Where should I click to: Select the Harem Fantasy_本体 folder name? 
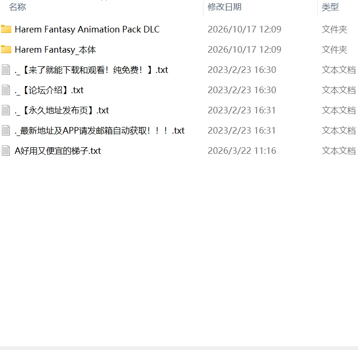[x=55, y=49]
